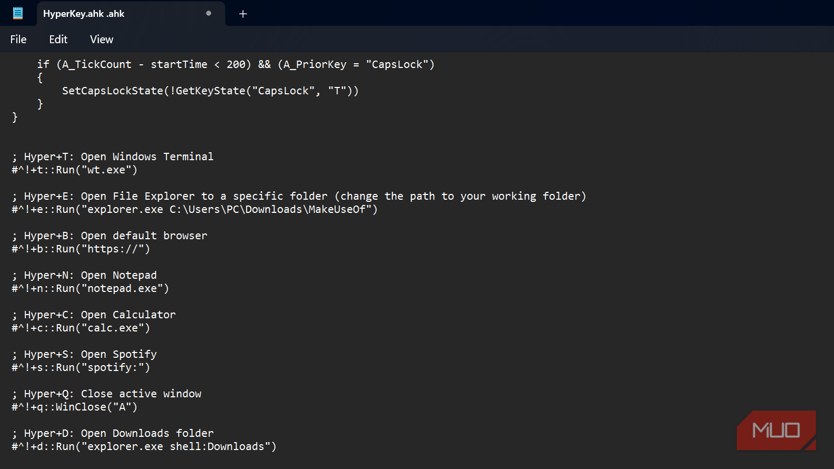Image resolution: width=834 pixels, height=469 pixels.
Task: Click the MUO watermark logo
Action: tap(776, 431)
